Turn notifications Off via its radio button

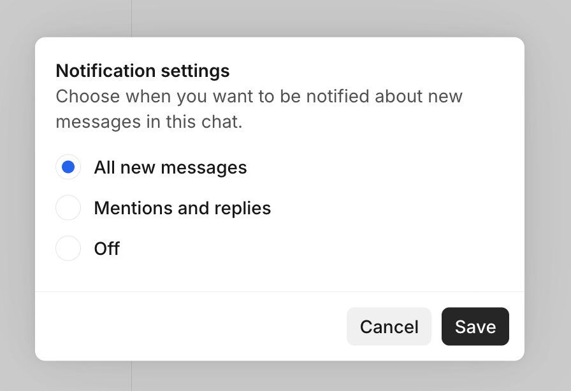point(68,249)
